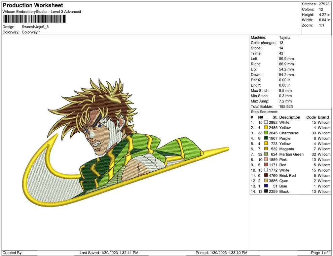Choose the Cyan row color swatch
The height and width of the screenshot is (256, 333).
(266, 180)
